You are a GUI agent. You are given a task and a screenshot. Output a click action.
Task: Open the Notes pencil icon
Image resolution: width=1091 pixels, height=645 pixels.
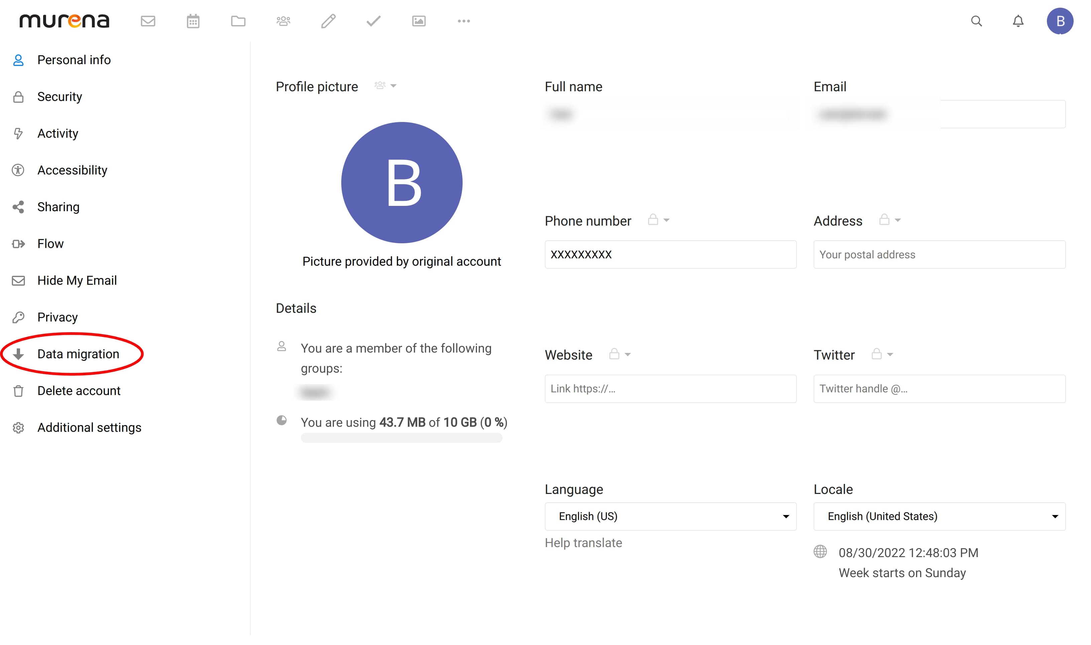329,20
